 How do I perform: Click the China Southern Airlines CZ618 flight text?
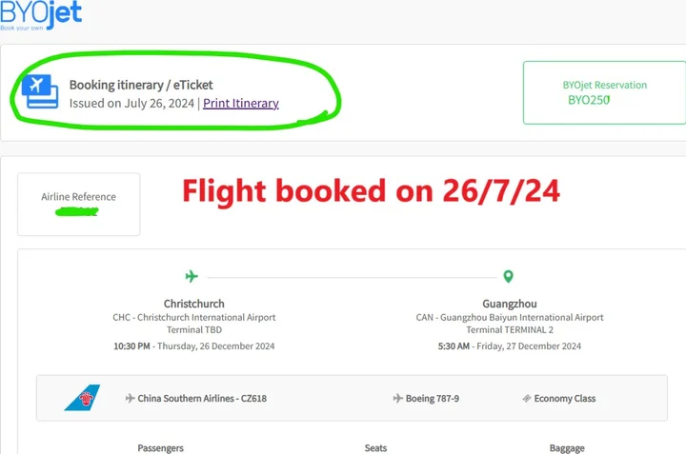pyautogui.click(x=203, y=398)
